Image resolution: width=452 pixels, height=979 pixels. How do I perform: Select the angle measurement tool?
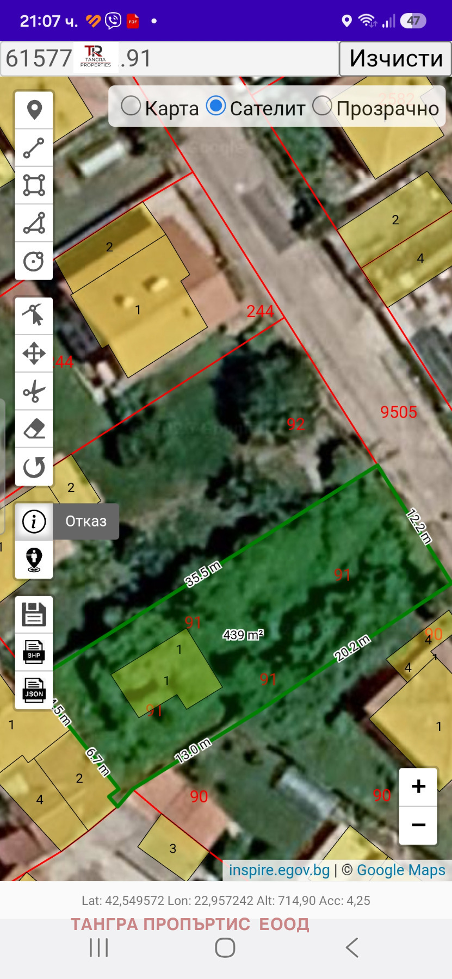point(34,223)
